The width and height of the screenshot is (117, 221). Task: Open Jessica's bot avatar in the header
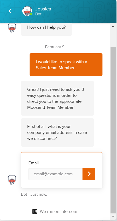click(27, 11)
